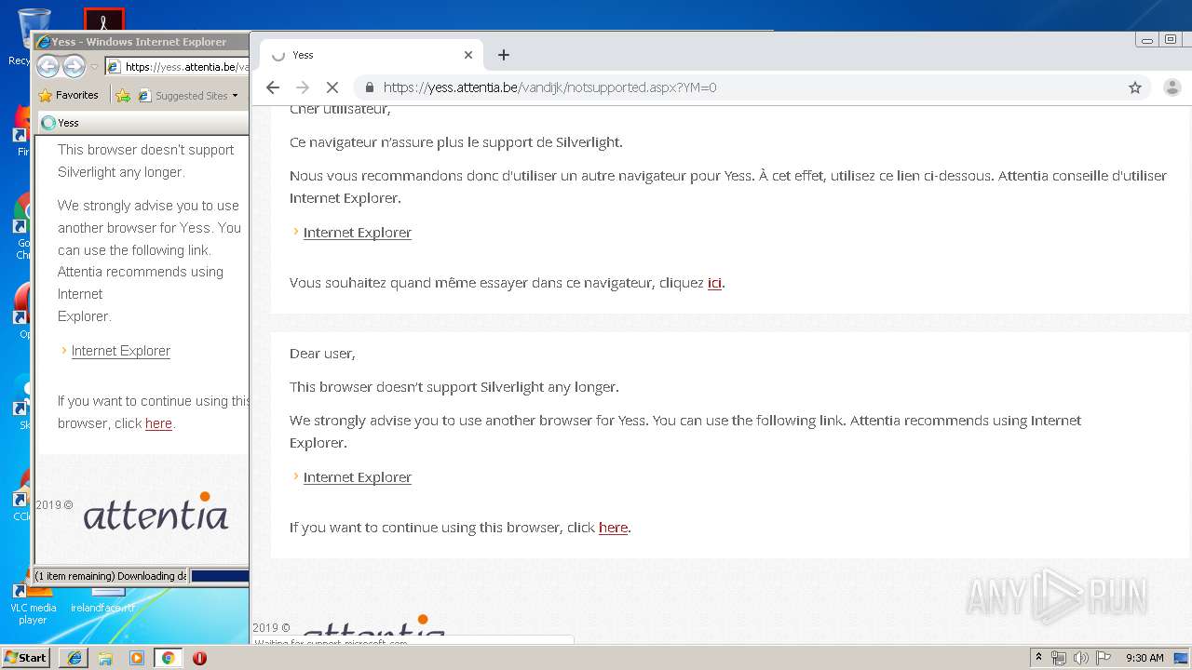Switch to Chrome via taskbar icon
1192x670 pixels.
coord(168,658)
